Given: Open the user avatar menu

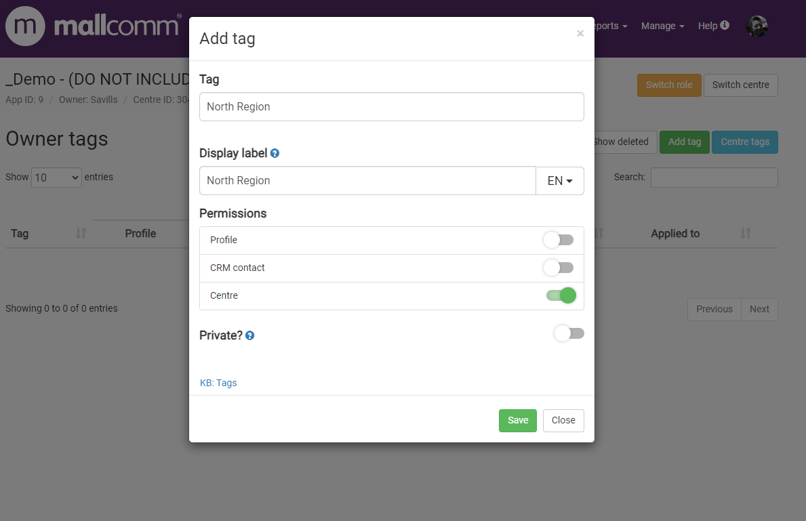Looking at the screenshot, I should [757, 26].
